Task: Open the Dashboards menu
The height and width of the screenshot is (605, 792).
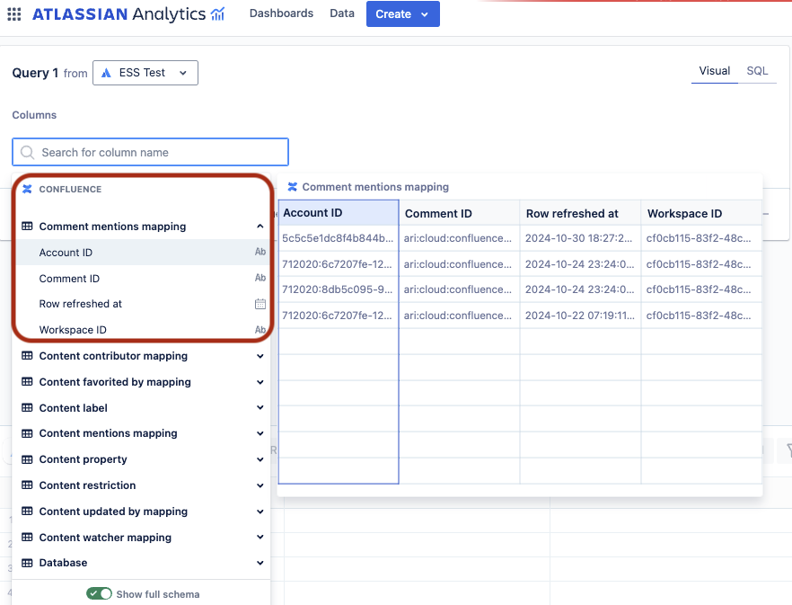Action: point(281,13)
